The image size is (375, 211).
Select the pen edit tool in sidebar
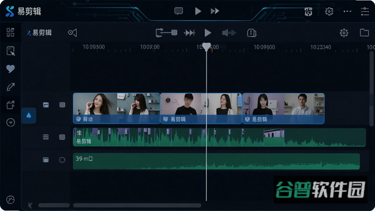coord(10,87)
